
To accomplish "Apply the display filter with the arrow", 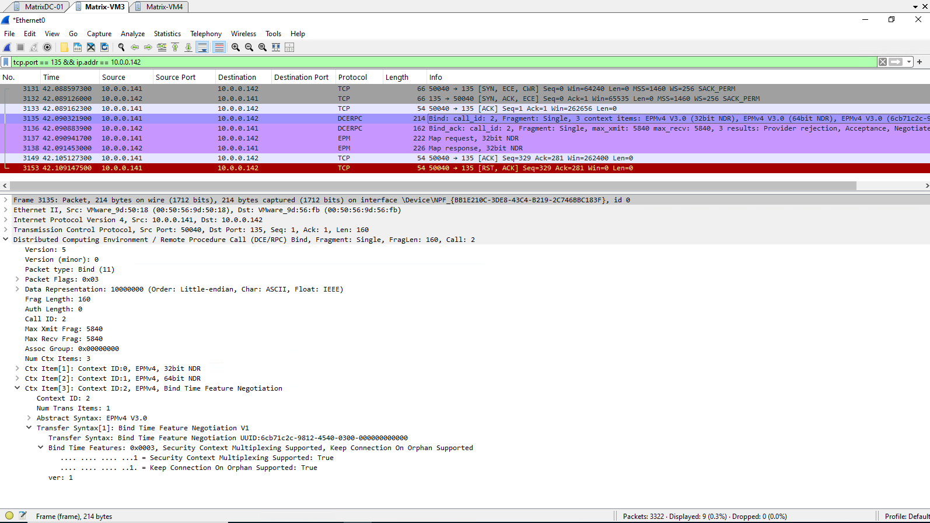I will [x=896, y=62].
